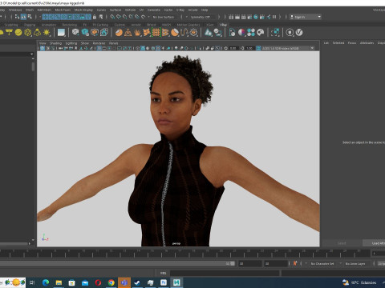Click the four teal dots shelf icon

click(251, 33)
